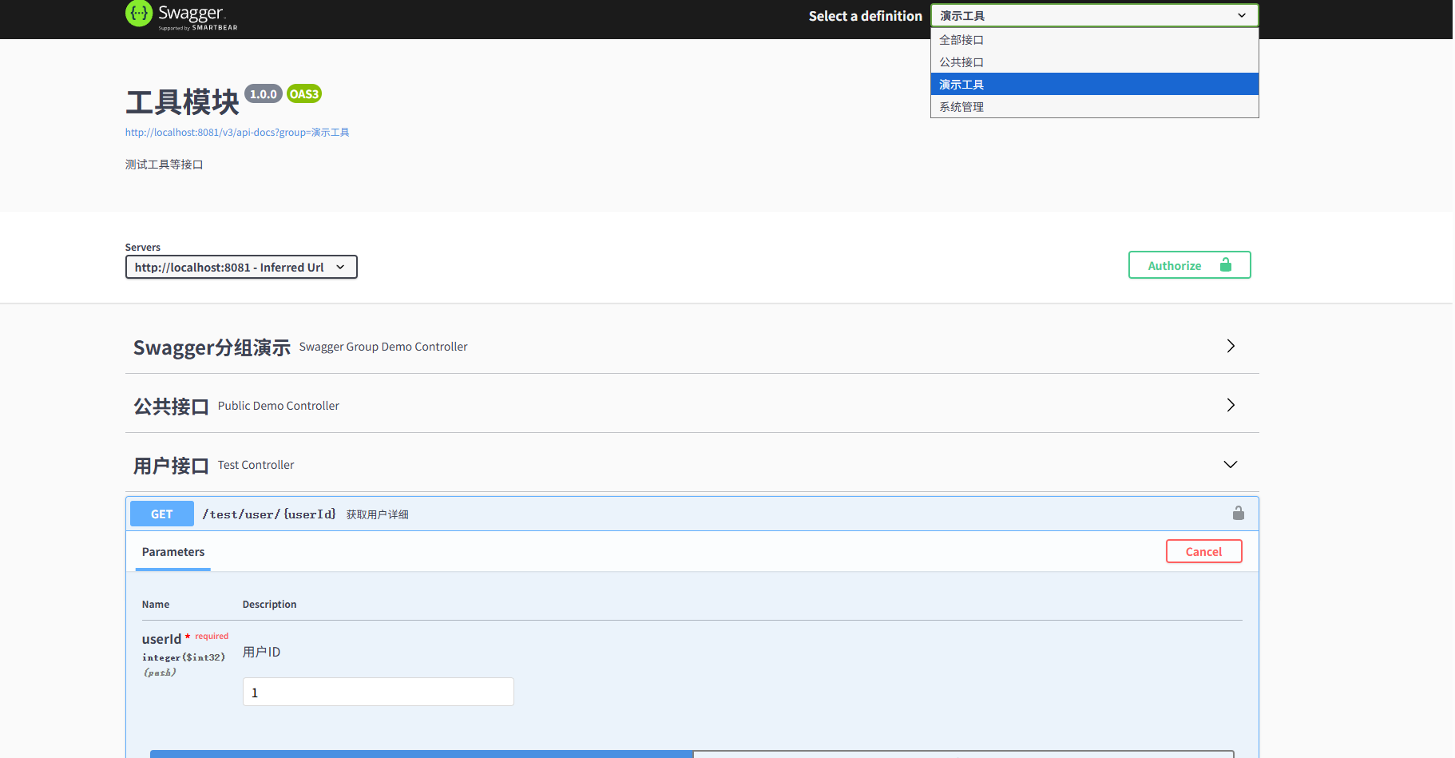The width and height of the screenshot is (1455, 758).
Task: Click the Authorize button
Action: [x=1189, y=265]
